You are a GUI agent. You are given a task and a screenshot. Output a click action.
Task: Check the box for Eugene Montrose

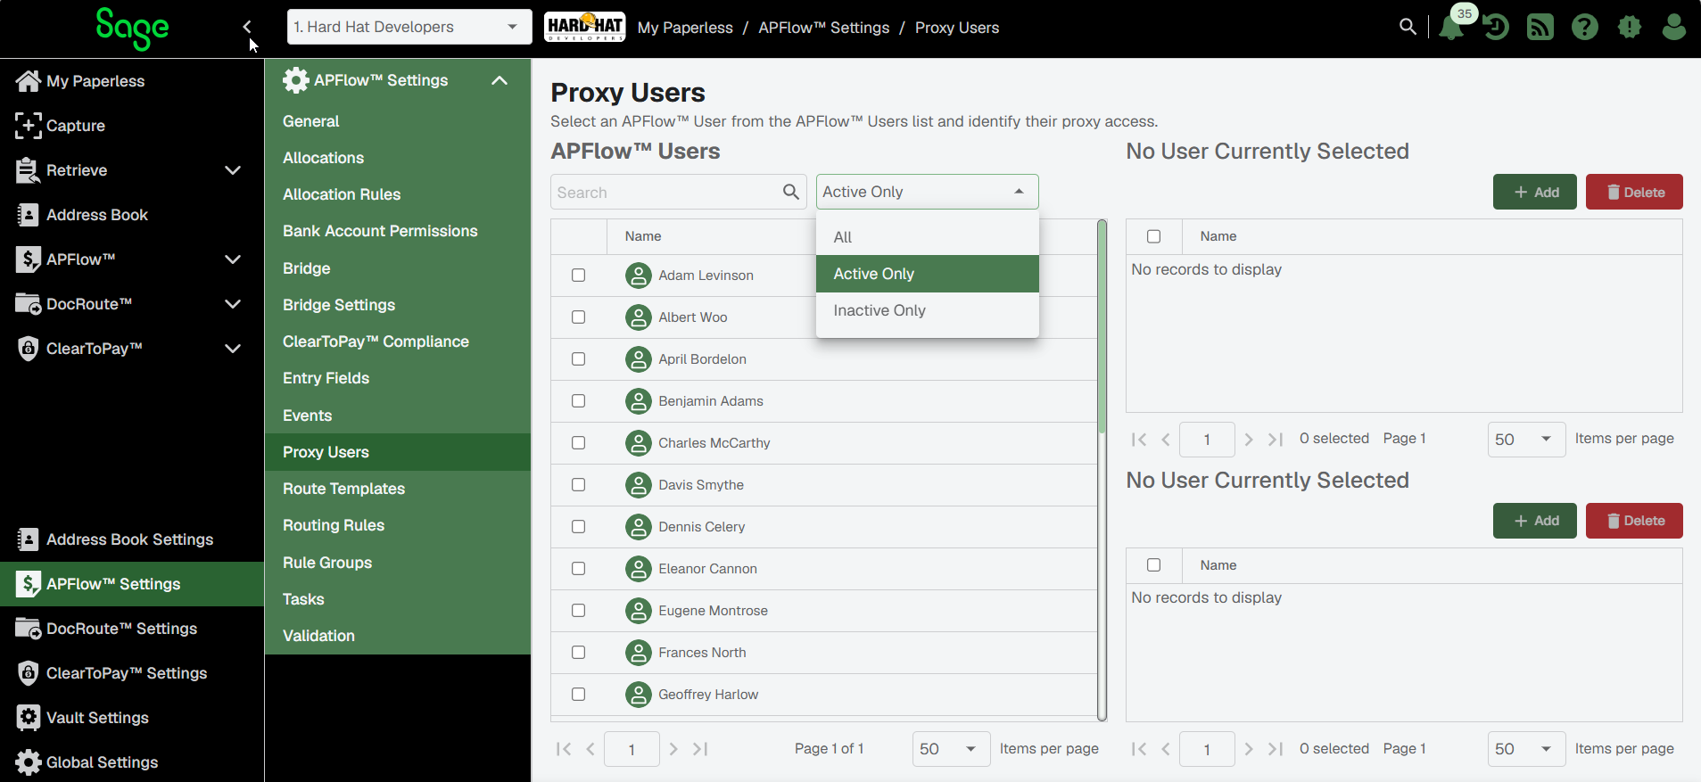coord(579,611)
